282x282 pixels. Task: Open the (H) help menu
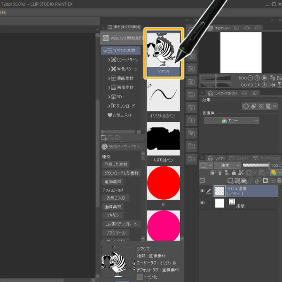pos(3,12)
